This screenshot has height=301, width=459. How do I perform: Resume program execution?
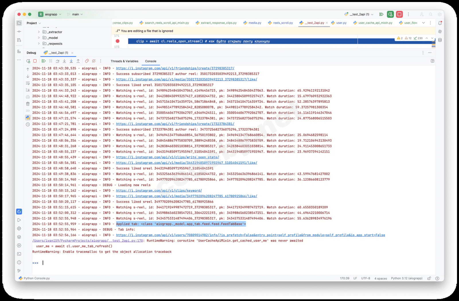(x=44, y=61)
